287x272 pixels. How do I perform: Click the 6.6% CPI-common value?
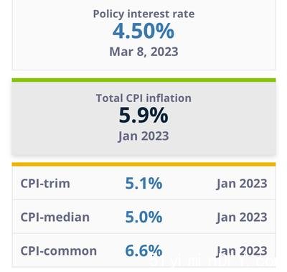coord(143,251)
